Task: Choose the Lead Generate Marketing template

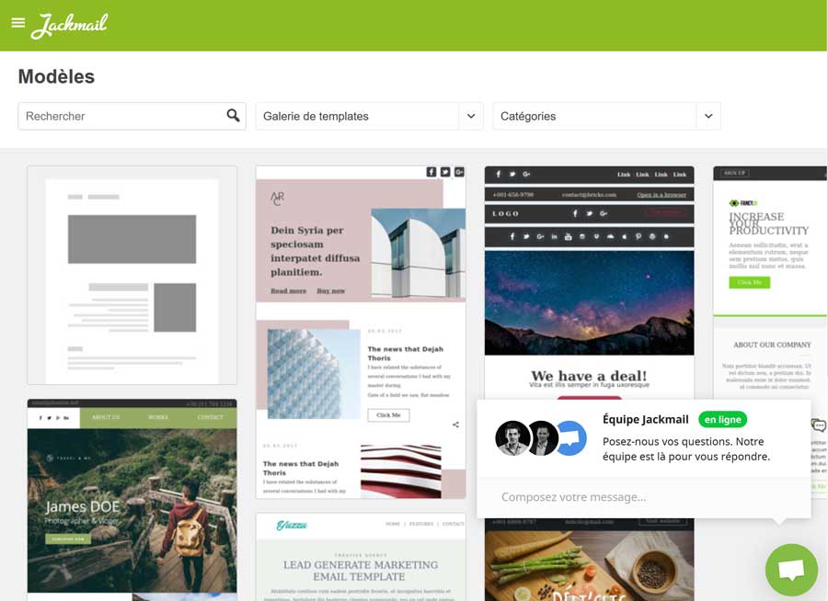Action: [x=361, y=557]
